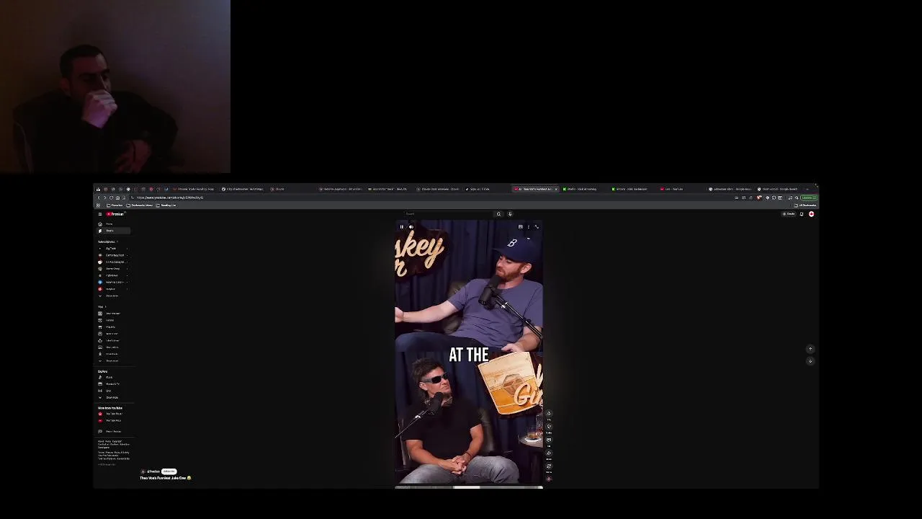
Task: Pause the playing Short
Action: tap(402, 226)
